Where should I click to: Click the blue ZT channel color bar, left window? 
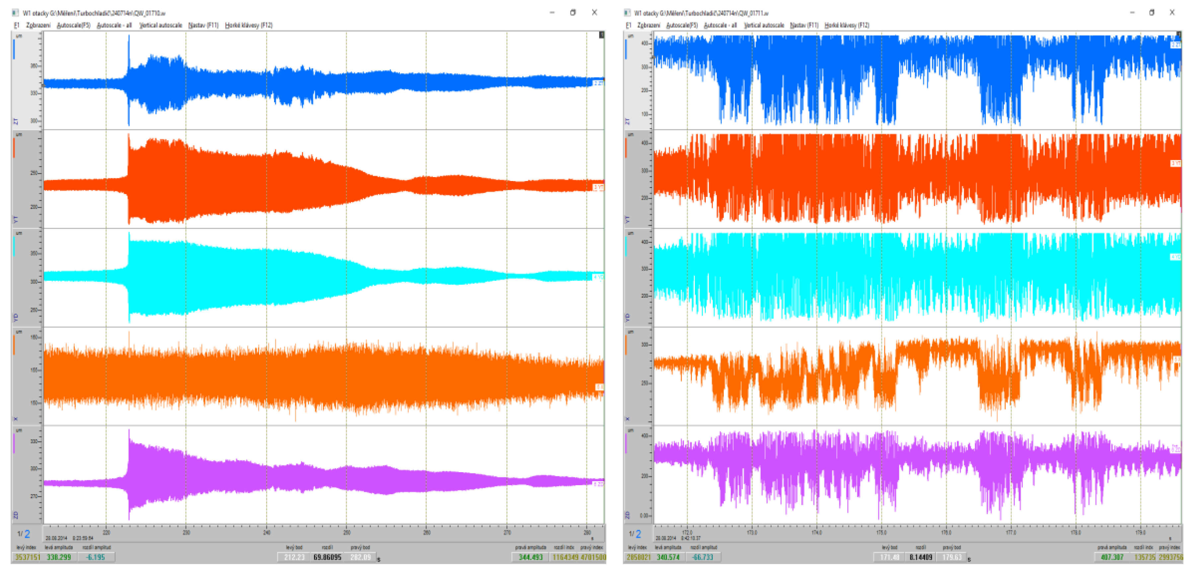point(14,49)
